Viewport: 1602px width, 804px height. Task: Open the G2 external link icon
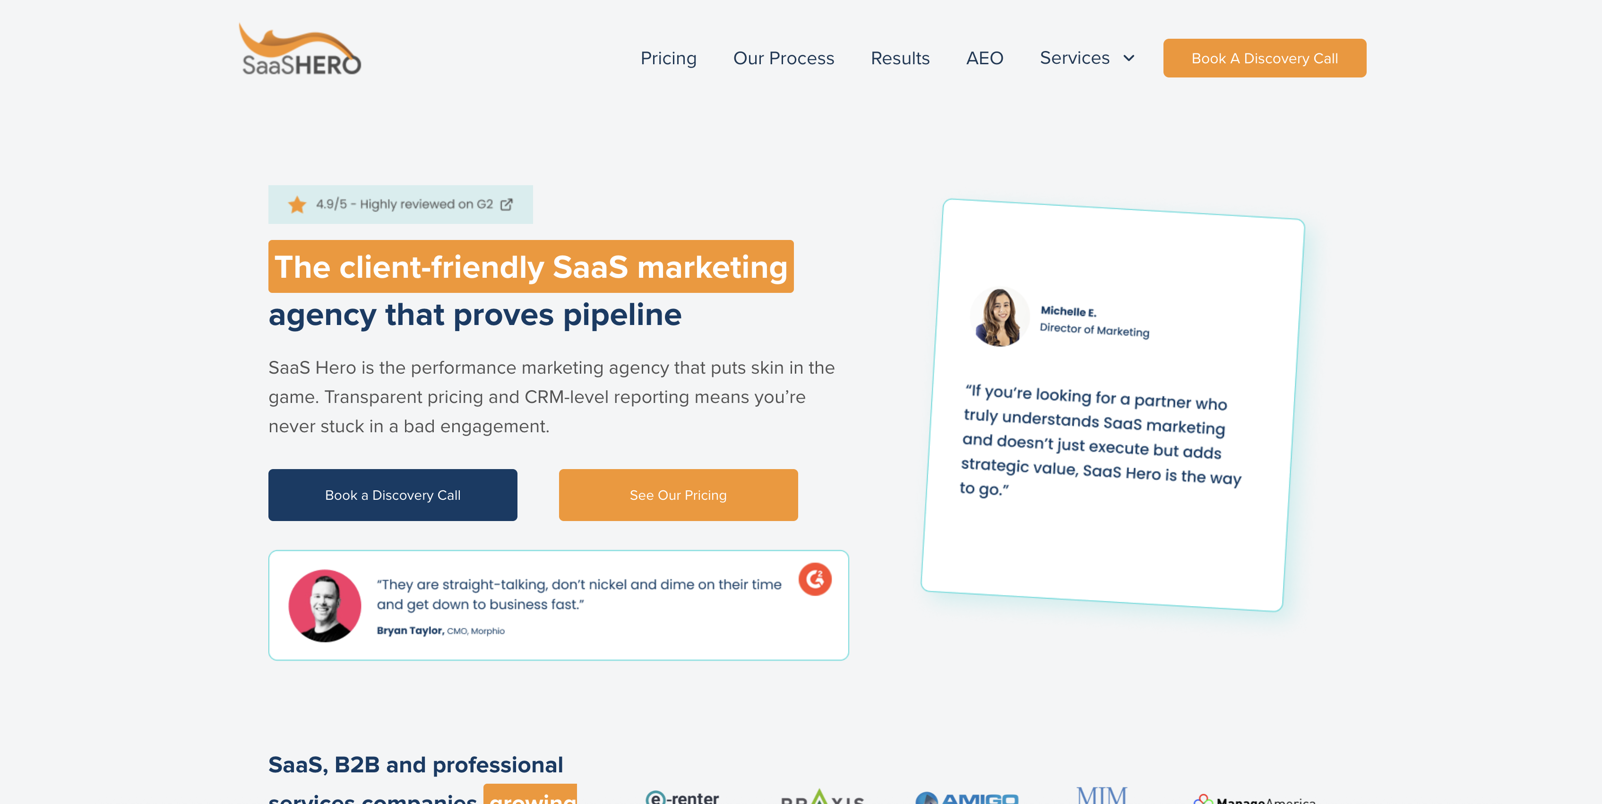point(507,205)
